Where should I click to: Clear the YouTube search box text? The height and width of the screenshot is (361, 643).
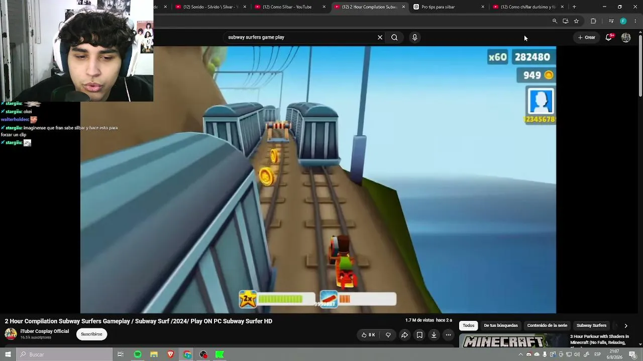click(380, 37)
